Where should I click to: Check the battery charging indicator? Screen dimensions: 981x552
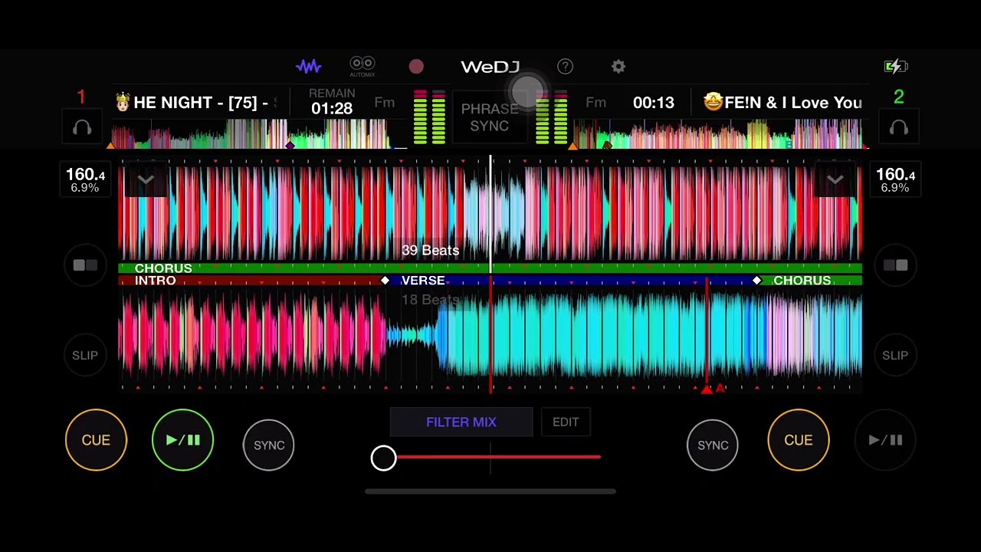click(895, 67)
